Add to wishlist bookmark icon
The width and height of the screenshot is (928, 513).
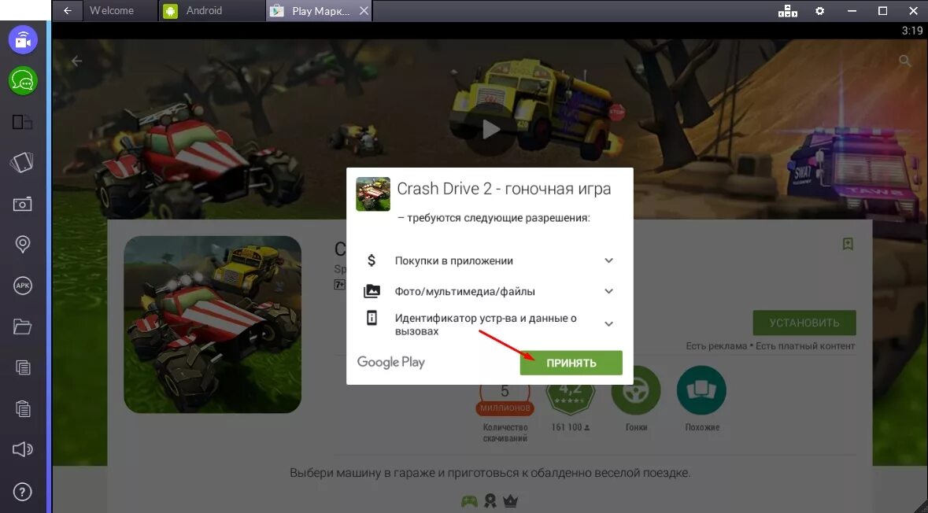848,244
